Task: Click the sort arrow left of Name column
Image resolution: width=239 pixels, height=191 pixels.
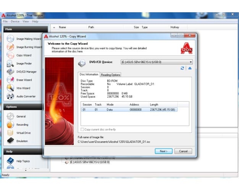Action: pyautogui.click(x=54, y=28)
